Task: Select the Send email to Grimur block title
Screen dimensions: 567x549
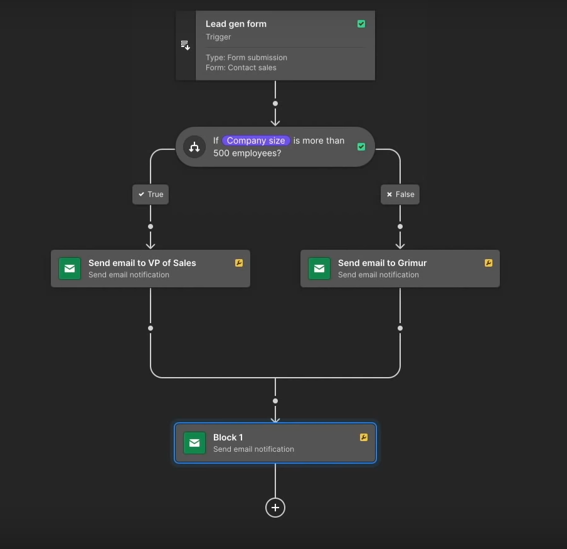Action: [382, 263]
